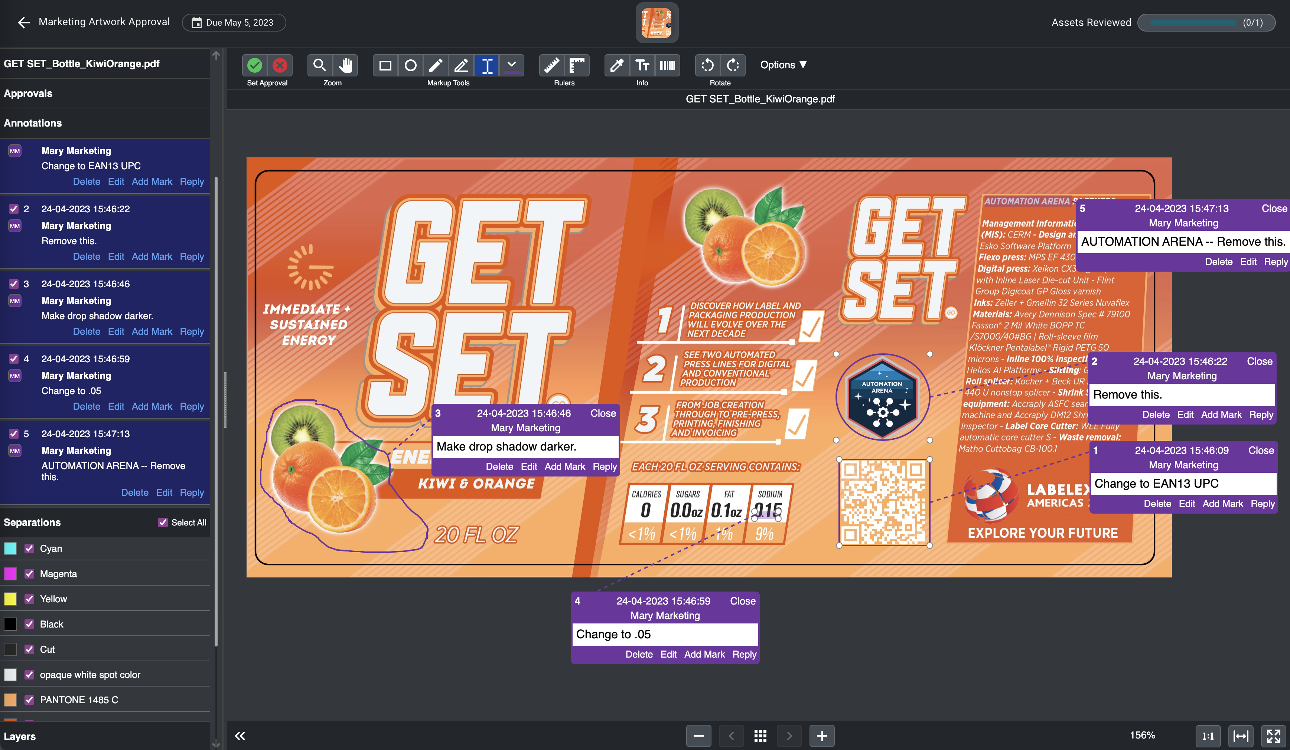Click Add Mark on annotation 2 popup
The image size is (1290, 750).
pos(1221,415)
